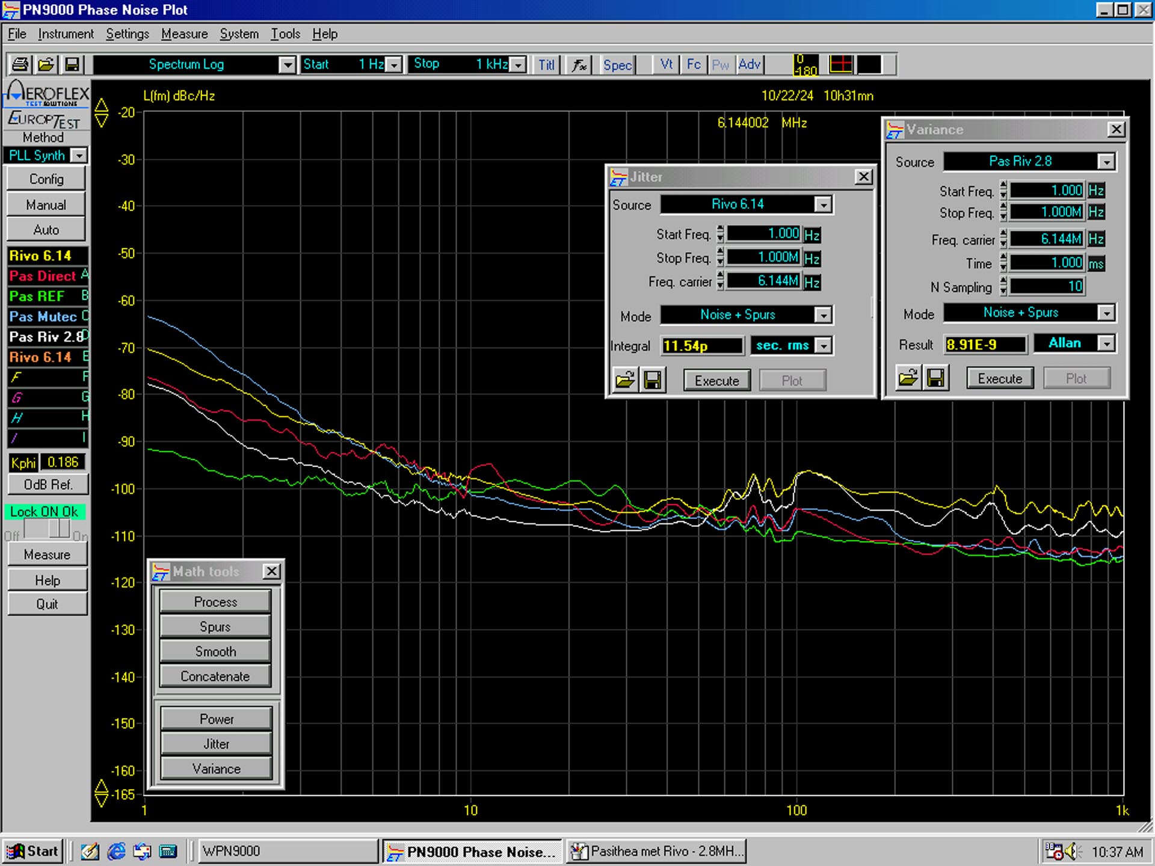Click the Kphi value field
The width and height of the screenshot is (1155, 866).
pyautogui.click(x=63, y=462)
